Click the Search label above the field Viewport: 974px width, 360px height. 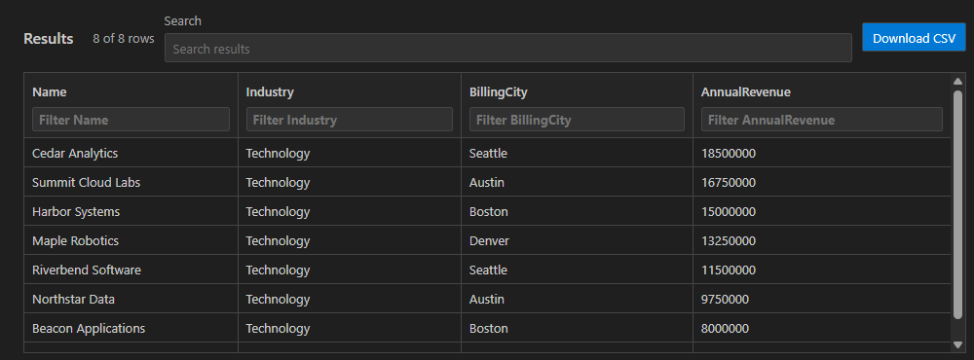click(x=183, y=20)
